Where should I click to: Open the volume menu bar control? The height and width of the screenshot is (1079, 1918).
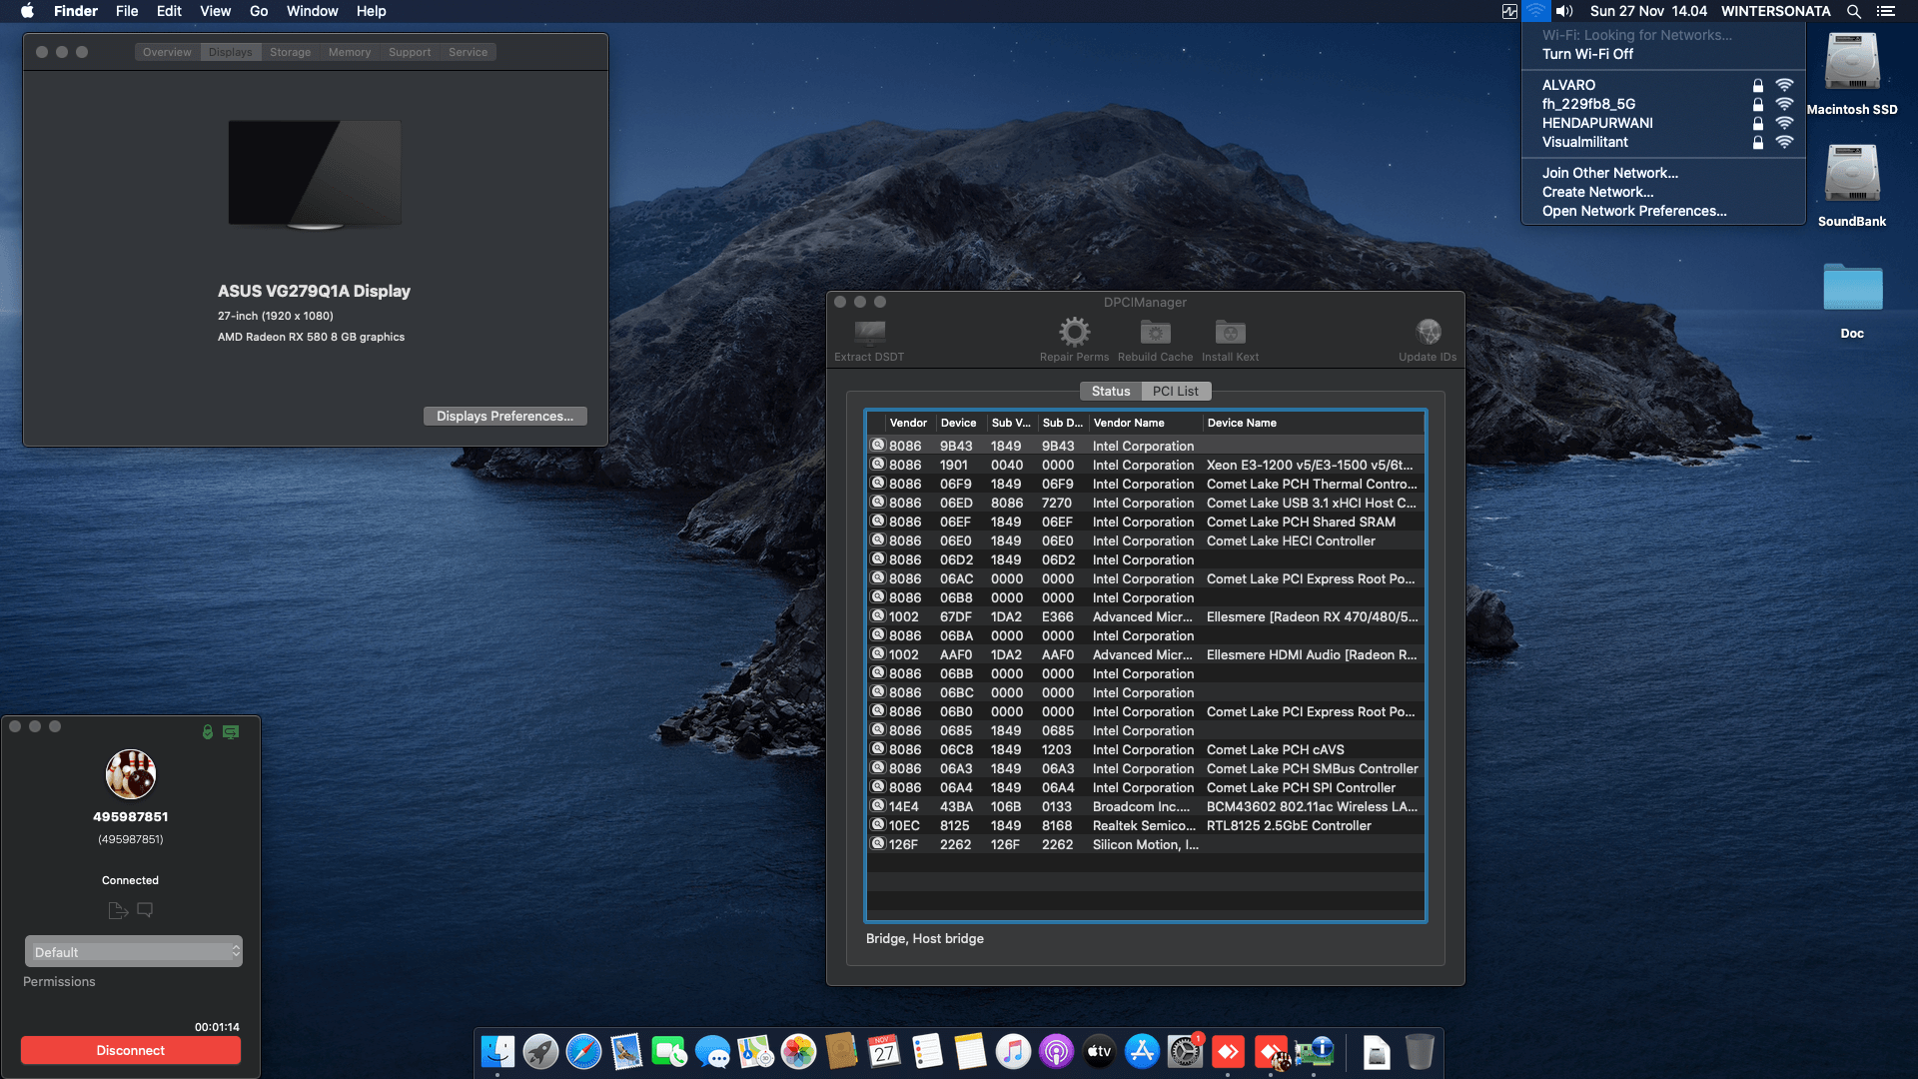(1564, 11)
